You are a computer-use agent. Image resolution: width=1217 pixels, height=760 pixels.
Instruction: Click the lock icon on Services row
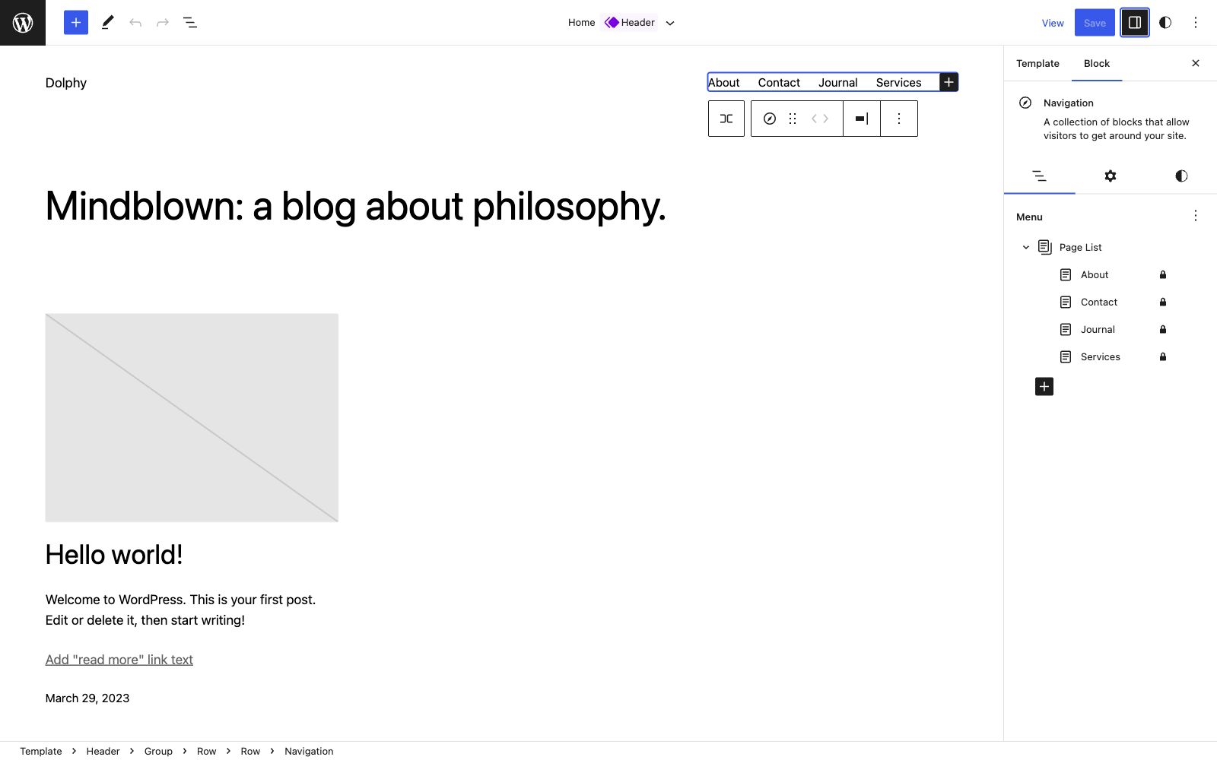point(1163,356)
